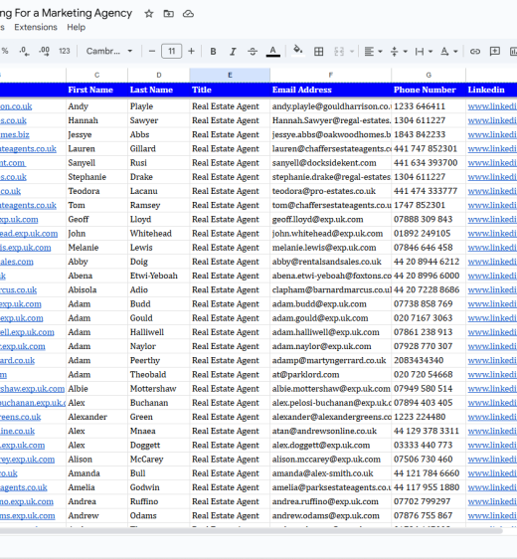The image size is (517, 559).
Task: Select email cell at@parklord.com
Action: click(331, 375)
